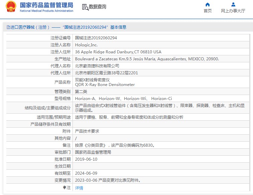
Task: Click 国家药品监督管理局 site title
Action: 46,5
